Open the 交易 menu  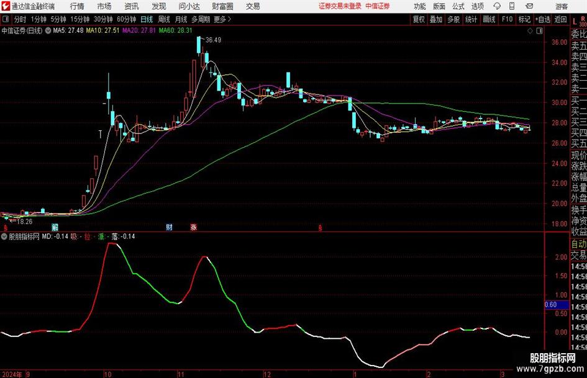[x=253, y=6]
